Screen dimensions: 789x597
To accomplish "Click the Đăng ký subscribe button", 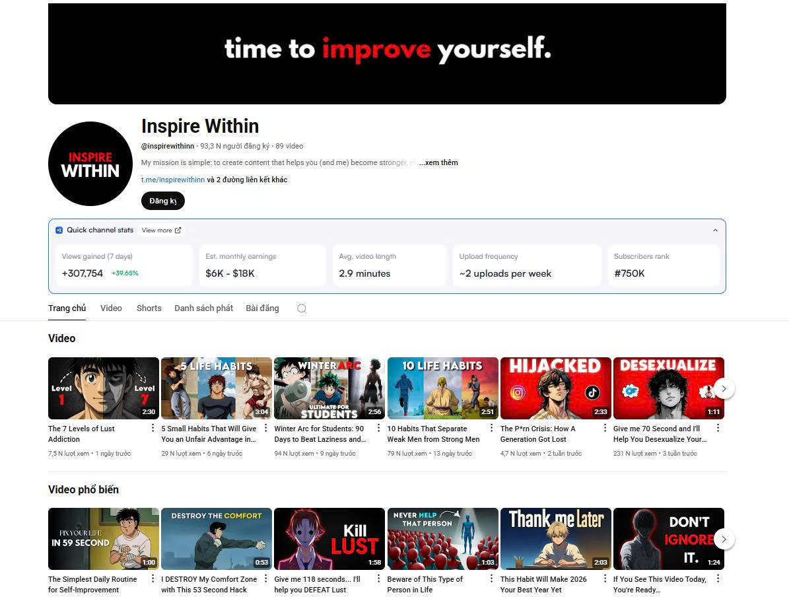I will [162, 201].
